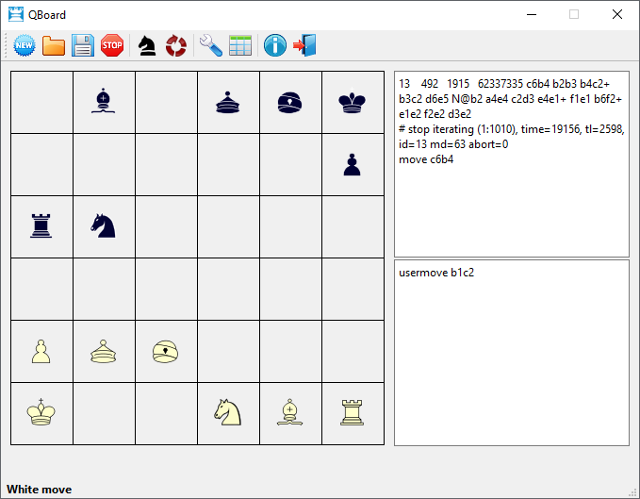Click the black knight toolbar icon
This screenshot has height=499, width=640.
coord(147,45)
